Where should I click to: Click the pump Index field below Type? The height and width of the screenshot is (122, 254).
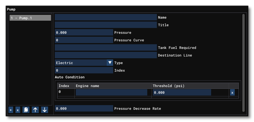(x=84, y=70)
